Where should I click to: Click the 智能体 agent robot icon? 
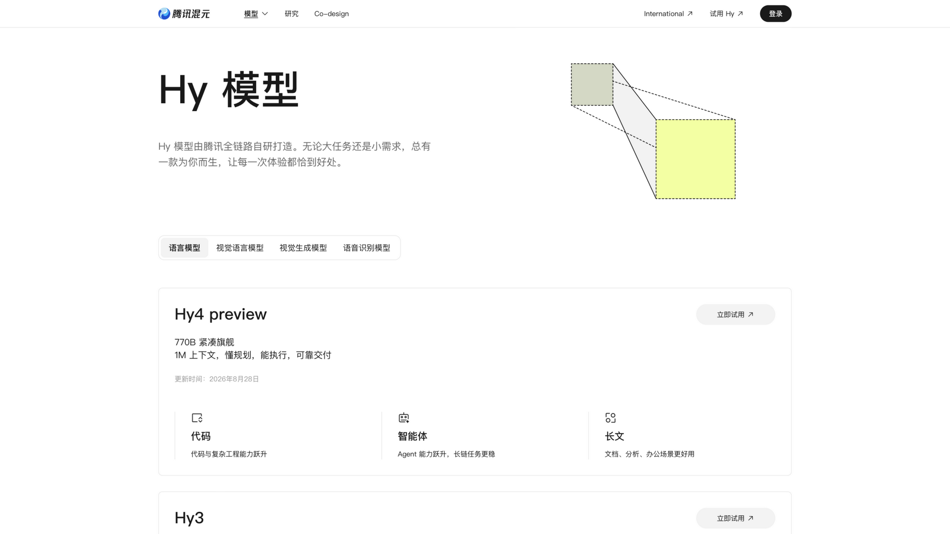pos(404,418)
